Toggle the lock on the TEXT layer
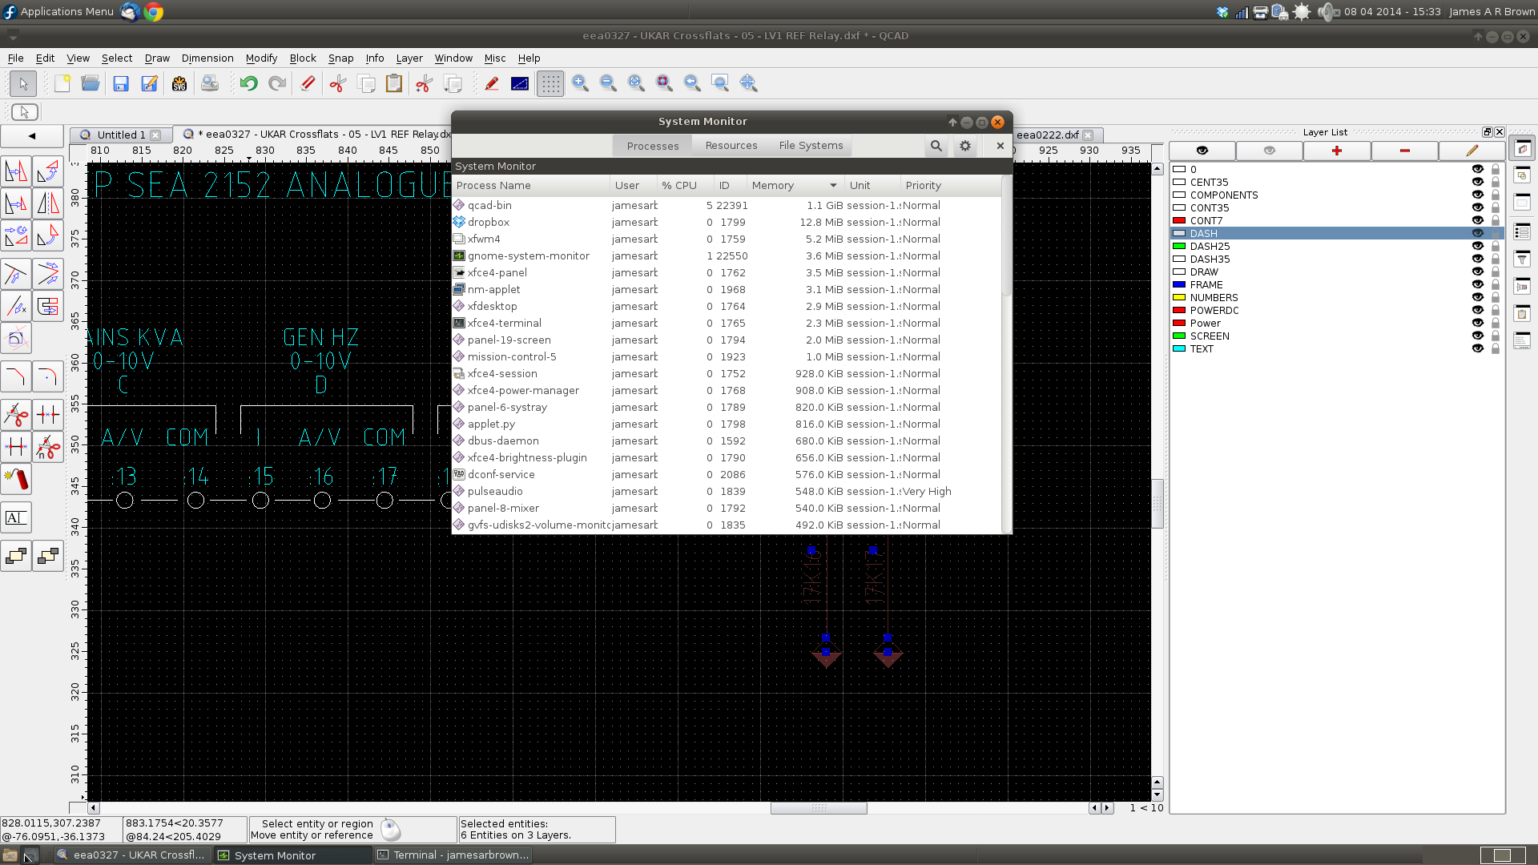Viewport: 1538px width, 865px height. pos(1495,348)
